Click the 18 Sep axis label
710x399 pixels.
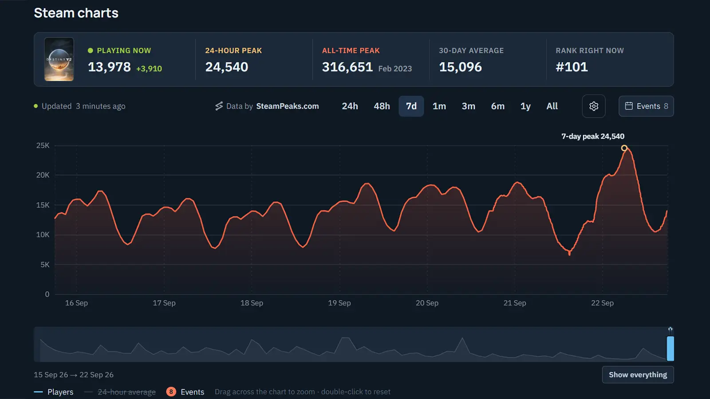click(252, 303)
